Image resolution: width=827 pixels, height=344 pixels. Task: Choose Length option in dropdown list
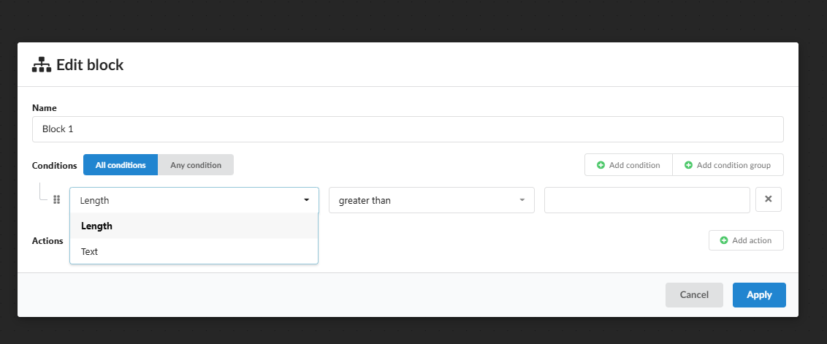(x=194, y=226)
